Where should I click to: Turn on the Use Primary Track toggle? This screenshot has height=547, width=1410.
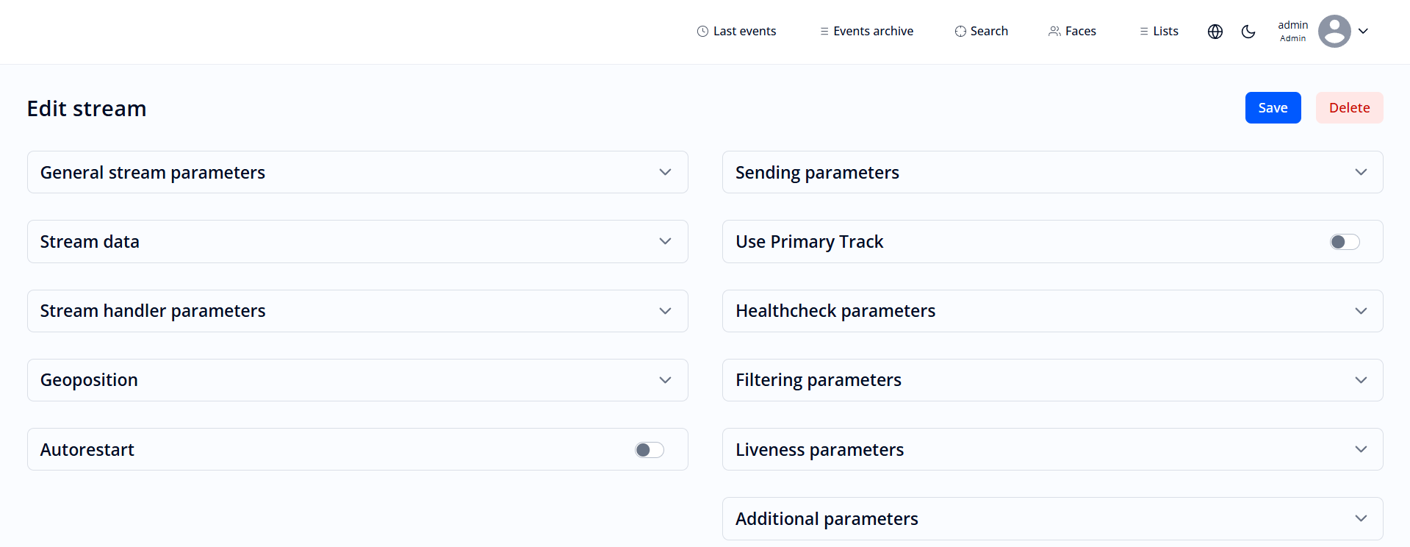coord(1345,242)
